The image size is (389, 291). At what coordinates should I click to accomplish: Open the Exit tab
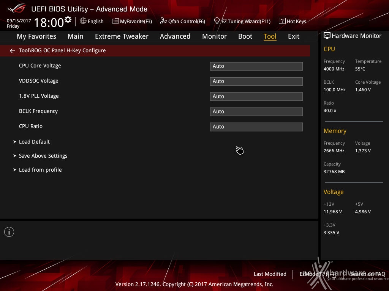[x=294, y=36]
